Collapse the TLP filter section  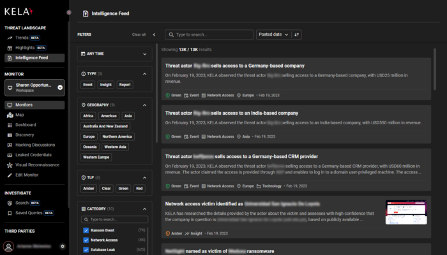click(x=144, y=178)
